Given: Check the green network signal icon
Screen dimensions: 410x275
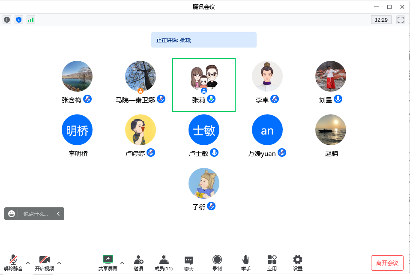Looking at the screenshot, I should tap(31, 20).
